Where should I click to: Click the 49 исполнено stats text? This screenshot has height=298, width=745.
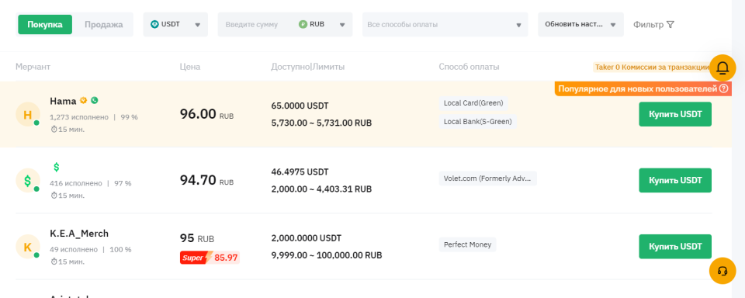click(74, 250)
